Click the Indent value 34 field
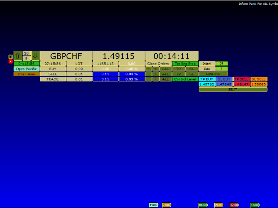This screenshot has height=208, width=278. tap(222, 64)
